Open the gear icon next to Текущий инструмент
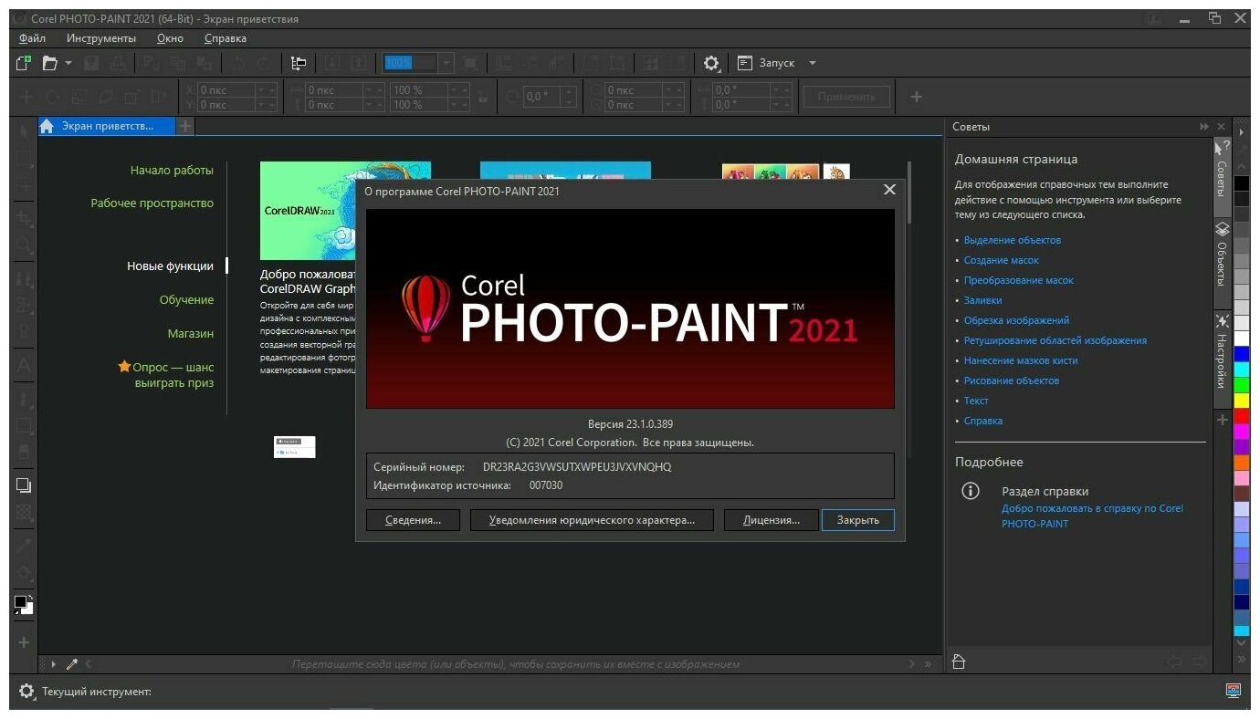The height and width of the screenshot is (719, 1260). coord(26,692)
